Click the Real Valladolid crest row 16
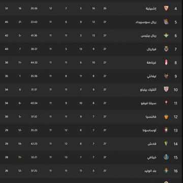Screen dimensions: 183x183 pos(166,171)
